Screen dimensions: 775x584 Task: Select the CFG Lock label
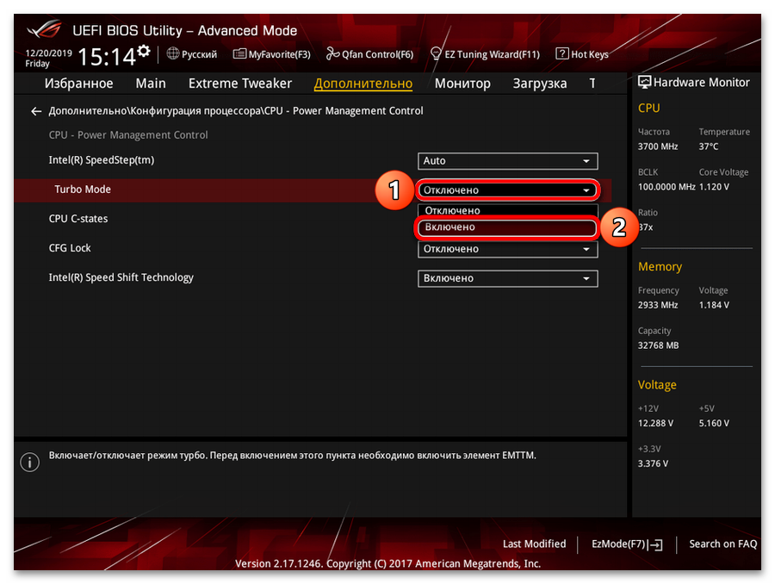(x=70, y=248)
